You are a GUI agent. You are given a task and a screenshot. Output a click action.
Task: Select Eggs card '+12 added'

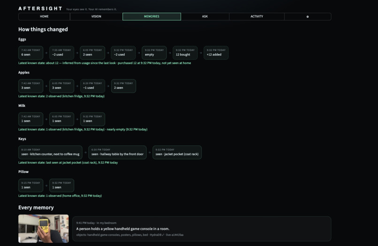216,53
